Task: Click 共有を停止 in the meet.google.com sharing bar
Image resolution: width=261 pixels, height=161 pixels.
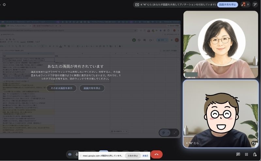Action: point(133,156)
